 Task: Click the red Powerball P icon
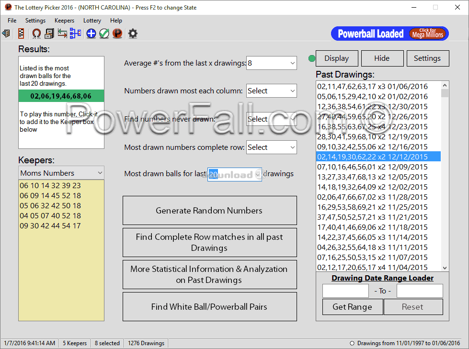coord(117,34)
